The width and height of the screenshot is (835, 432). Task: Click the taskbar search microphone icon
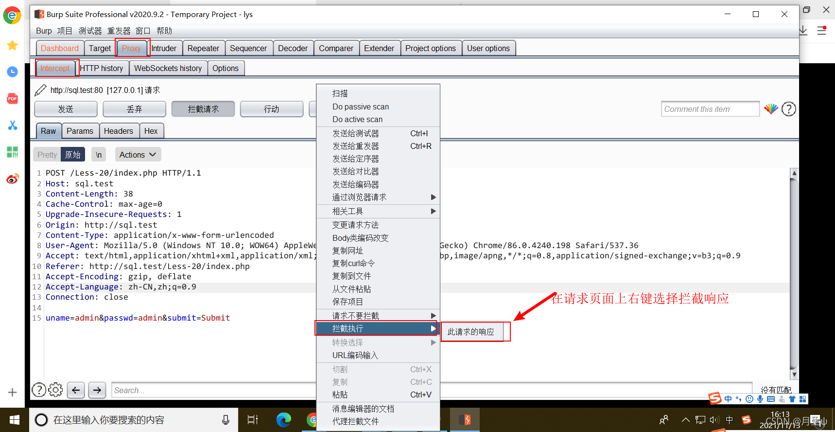226,420
